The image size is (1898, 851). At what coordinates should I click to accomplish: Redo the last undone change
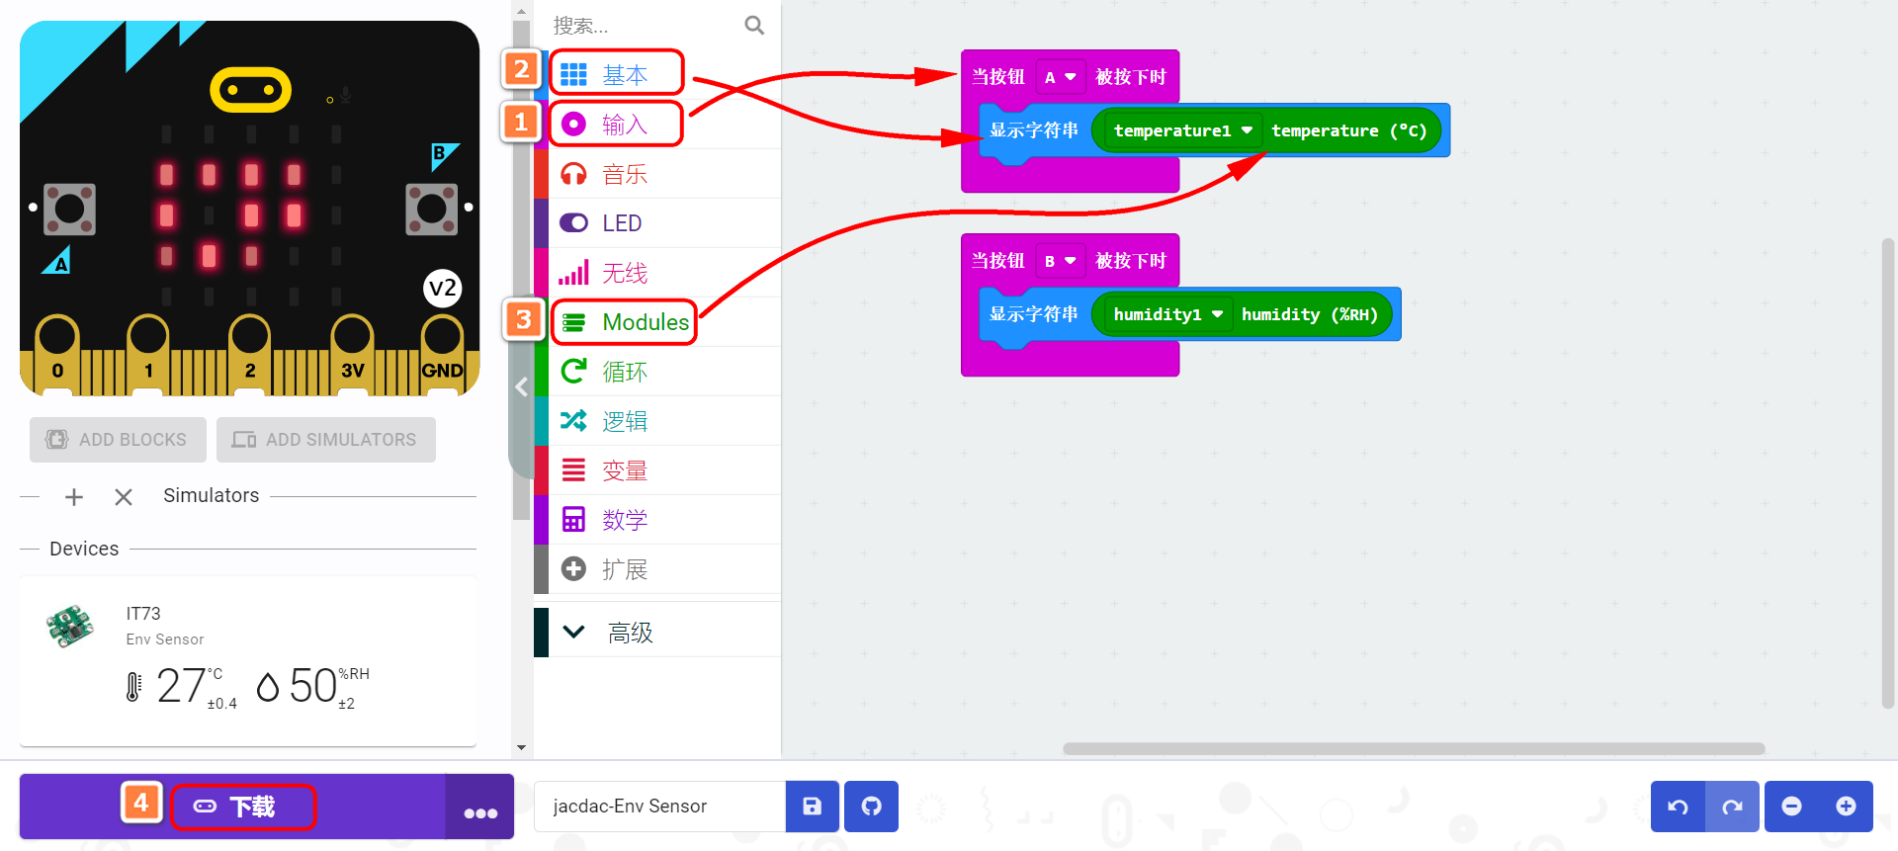(x=1732, y=807)
